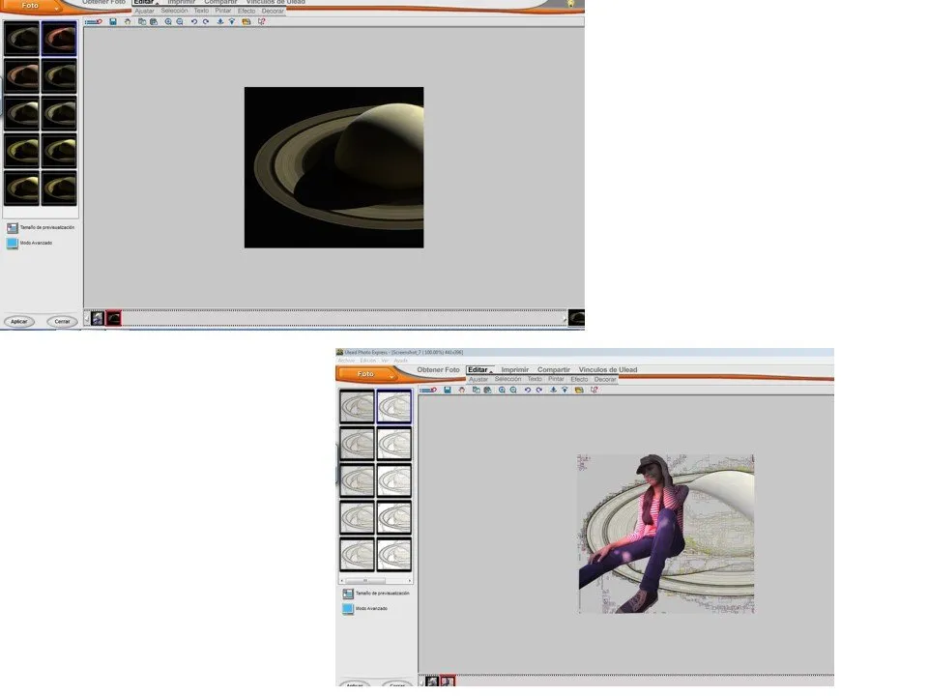Select the first filmstrip thumbnail in upper window

point(98,318)
